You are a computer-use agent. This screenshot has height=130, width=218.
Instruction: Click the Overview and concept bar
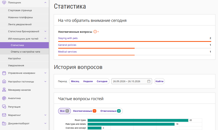[94, 128]
